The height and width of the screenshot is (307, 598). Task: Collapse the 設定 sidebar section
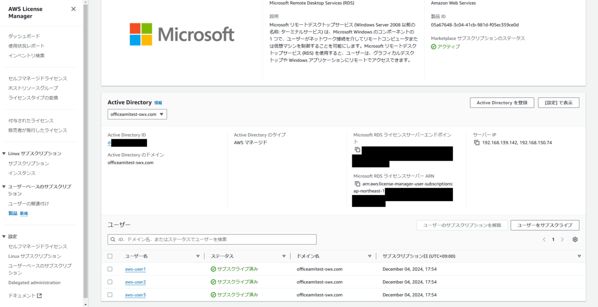(4, 236)
